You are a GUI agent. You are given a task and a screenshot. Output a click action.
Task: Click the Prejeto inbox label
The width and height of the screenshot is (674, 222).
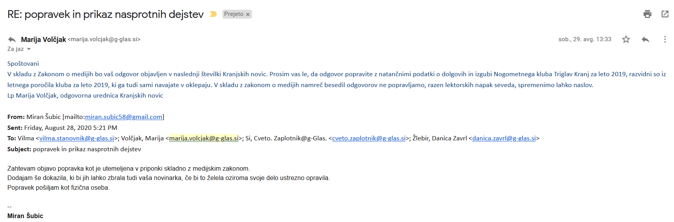point(234,14)
